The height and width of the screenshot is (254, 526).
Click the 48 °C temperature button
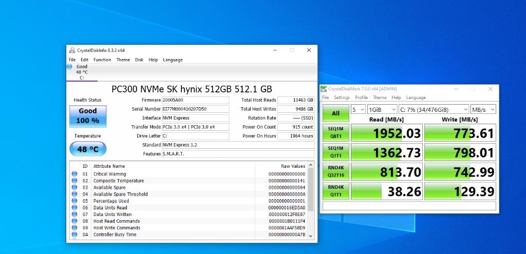(88, 149)
